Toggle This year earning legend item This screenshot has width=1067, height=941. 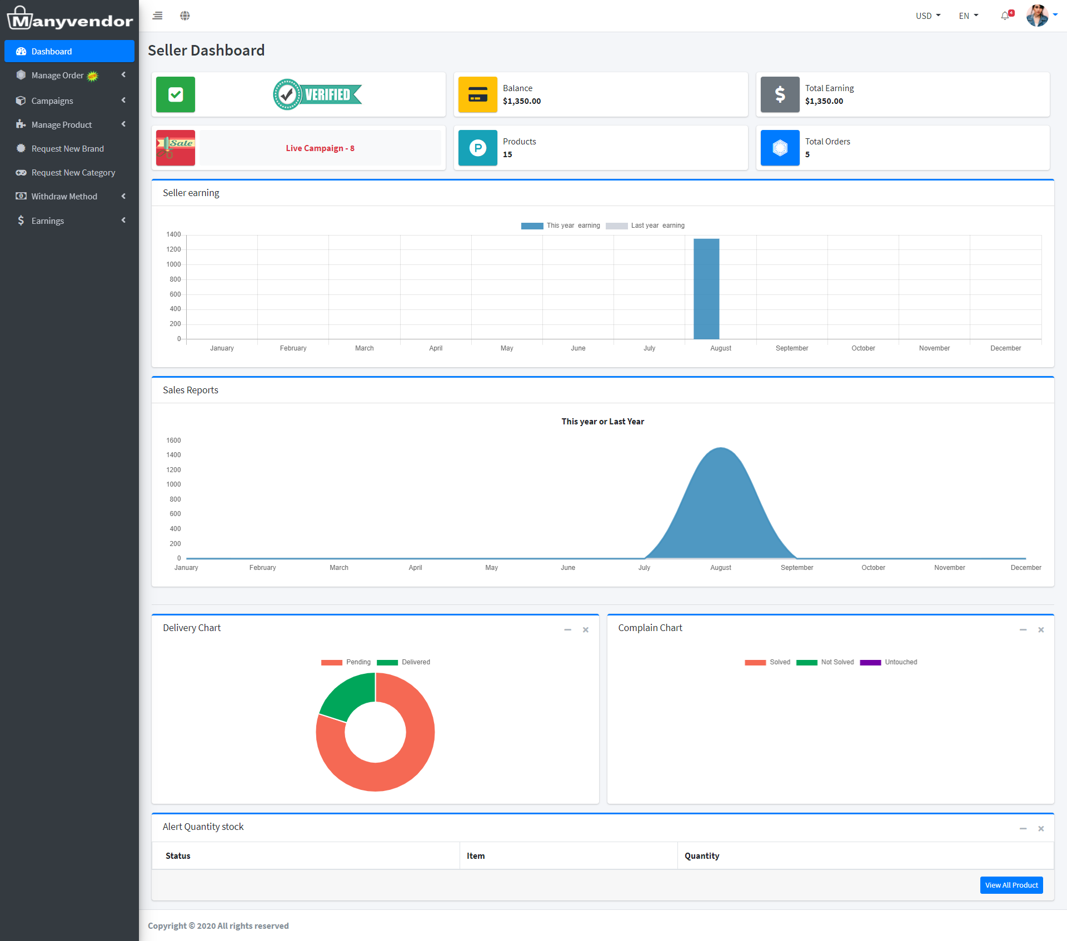click(x=560, y=226)
